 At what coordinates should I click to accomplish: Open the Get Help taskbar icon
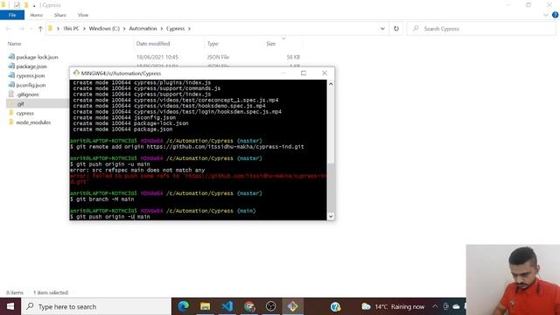[x=335, y=306]
